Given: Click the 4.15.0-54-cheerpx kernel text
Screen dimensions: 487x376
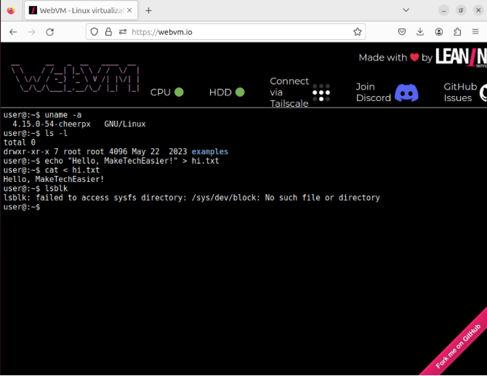Looking at the screenshot, I should (52, 124).
